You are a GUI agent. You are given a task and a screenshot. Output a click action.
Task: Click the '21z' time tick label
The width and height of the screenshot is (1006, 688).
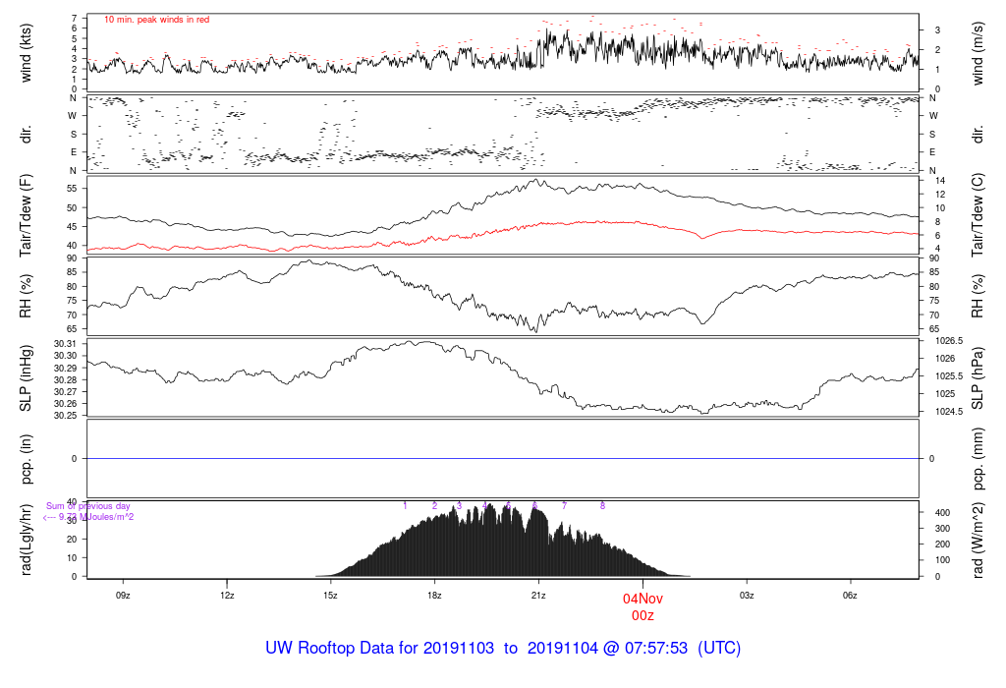(x=538, y=596)
